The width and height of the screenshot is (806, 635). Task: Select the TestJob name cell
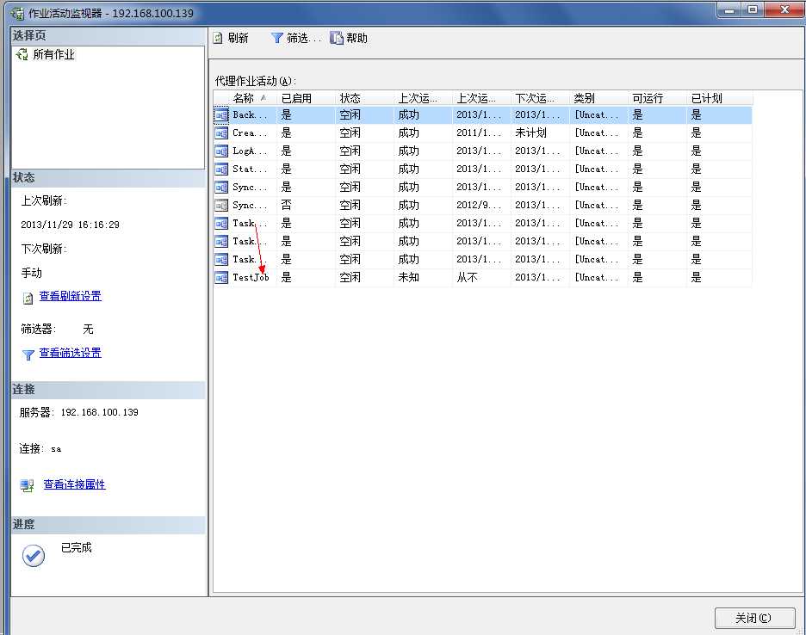click(x=251, y=277)
